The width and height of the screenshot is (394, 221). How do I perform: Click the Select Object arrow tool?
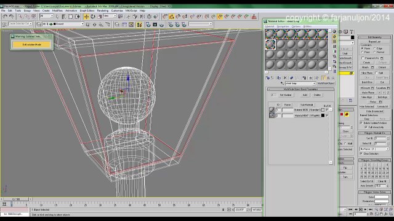point(57,17)
